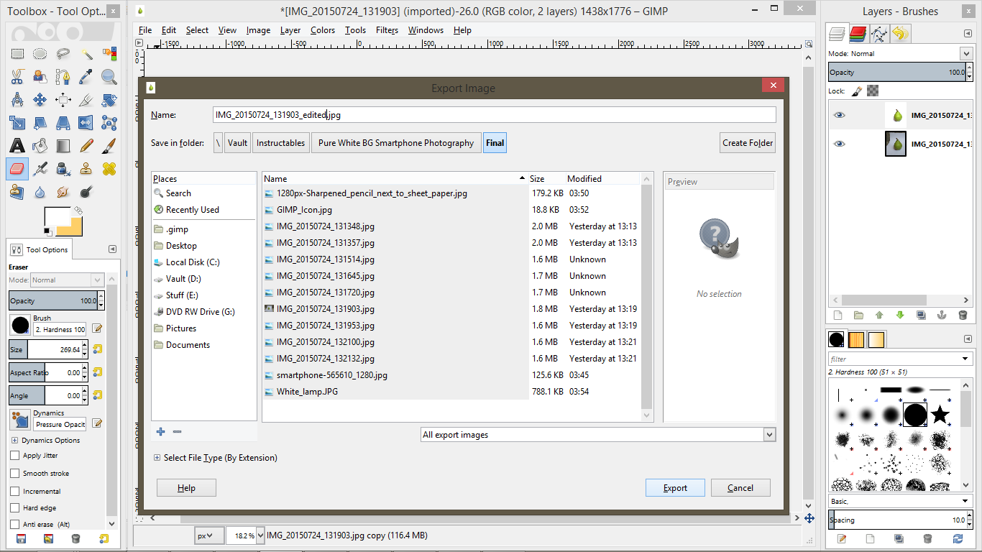Image resolution: width=982 pixels, height=552 pixels.
Task: Select the Heal bandage tool
Action: pos(109,169)
